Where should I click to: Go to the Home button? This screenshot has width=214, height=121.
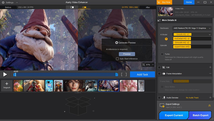click(x=189, y=2)
